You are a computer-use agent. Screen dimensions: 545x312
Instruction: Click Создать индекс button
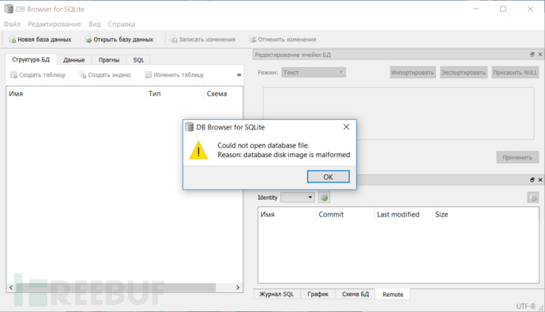tap(105, 75)
